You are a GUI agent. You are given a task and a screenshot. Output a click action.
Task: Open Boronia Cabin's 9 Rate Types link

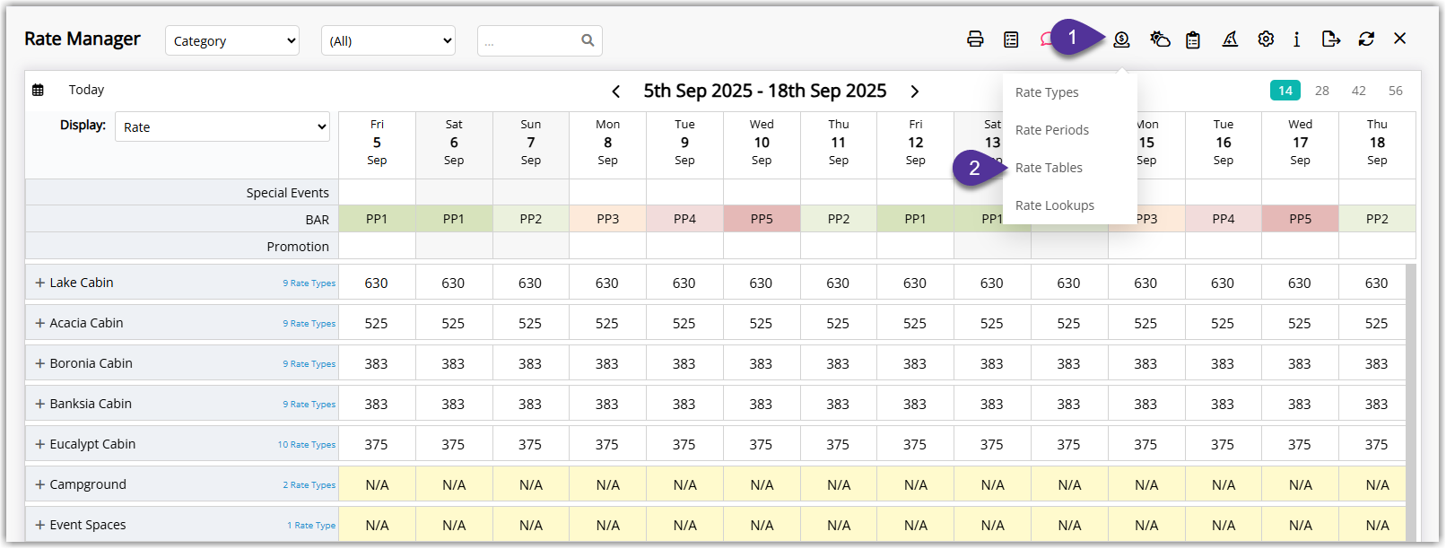tap(309, 364)
